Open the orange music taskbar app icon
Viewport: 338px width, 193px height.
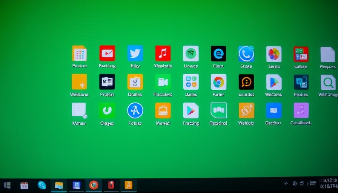pos(128,185)
